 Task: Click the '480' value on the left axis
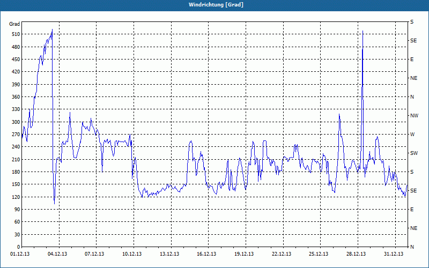tap(16, 47)
